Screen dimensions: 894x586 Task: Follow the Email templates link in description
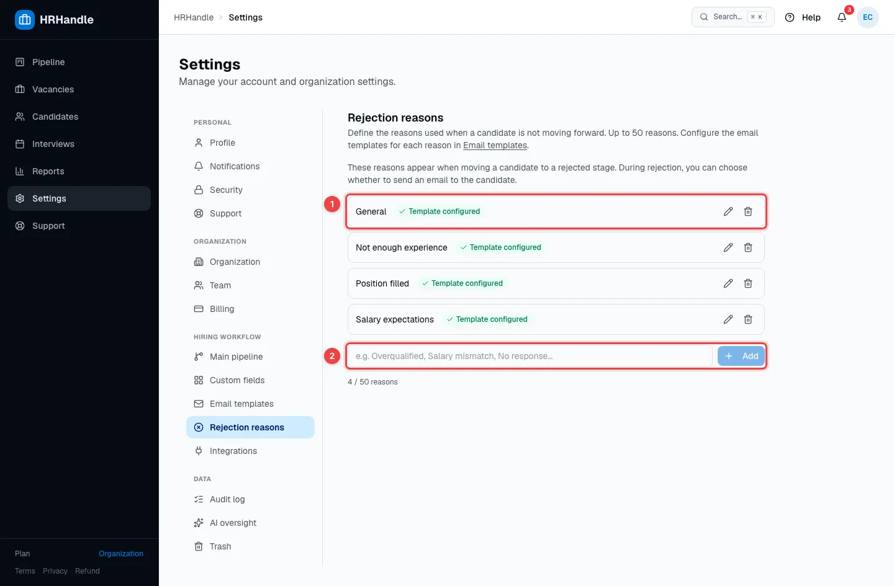pyautogui.click(x=495, y=145)
